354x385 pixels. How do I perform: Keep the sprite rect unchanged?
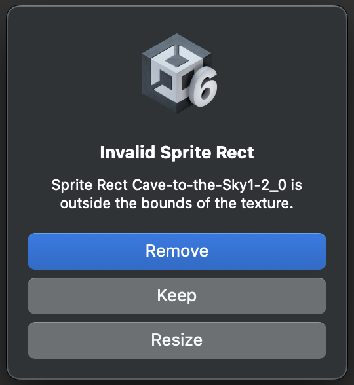click(177, 296)
